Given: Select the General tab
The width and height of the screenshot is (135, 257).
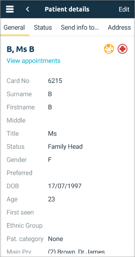Looking at the screenshot, I should click(14, 27).
